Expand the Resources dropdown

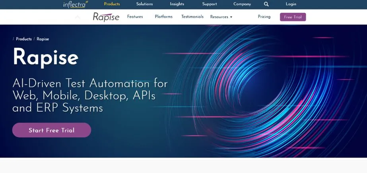pos(221,17)
